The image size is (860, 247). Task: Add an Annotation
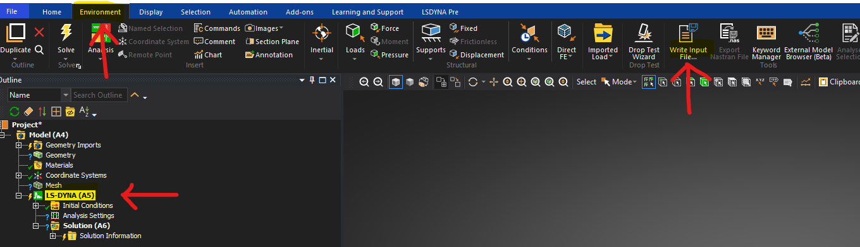point(269,55)
